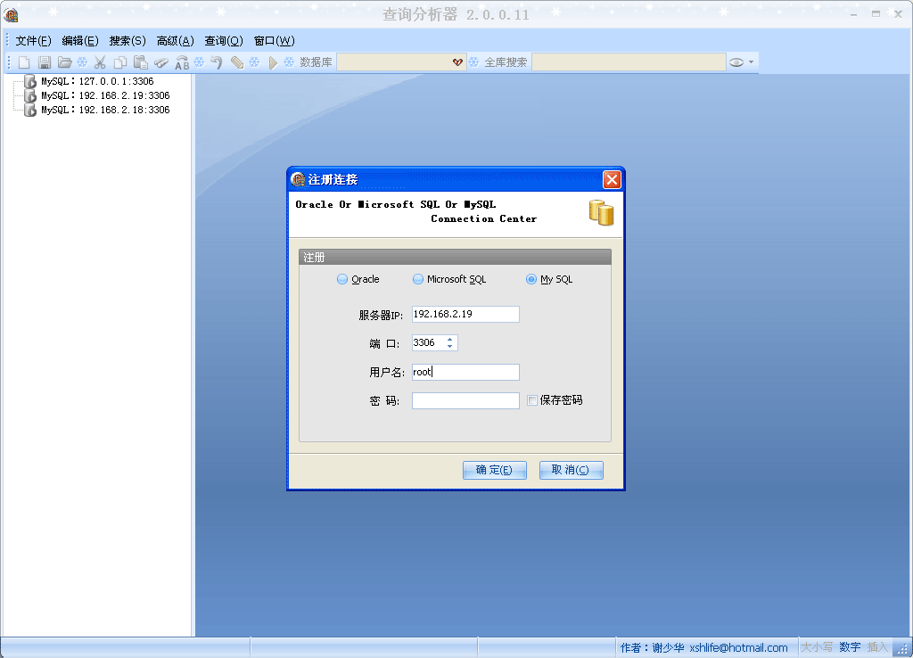This screenshot has height=658, width=913.
Task: Cancel with the 取 消(C) button
Action: [x=572, y=470]
